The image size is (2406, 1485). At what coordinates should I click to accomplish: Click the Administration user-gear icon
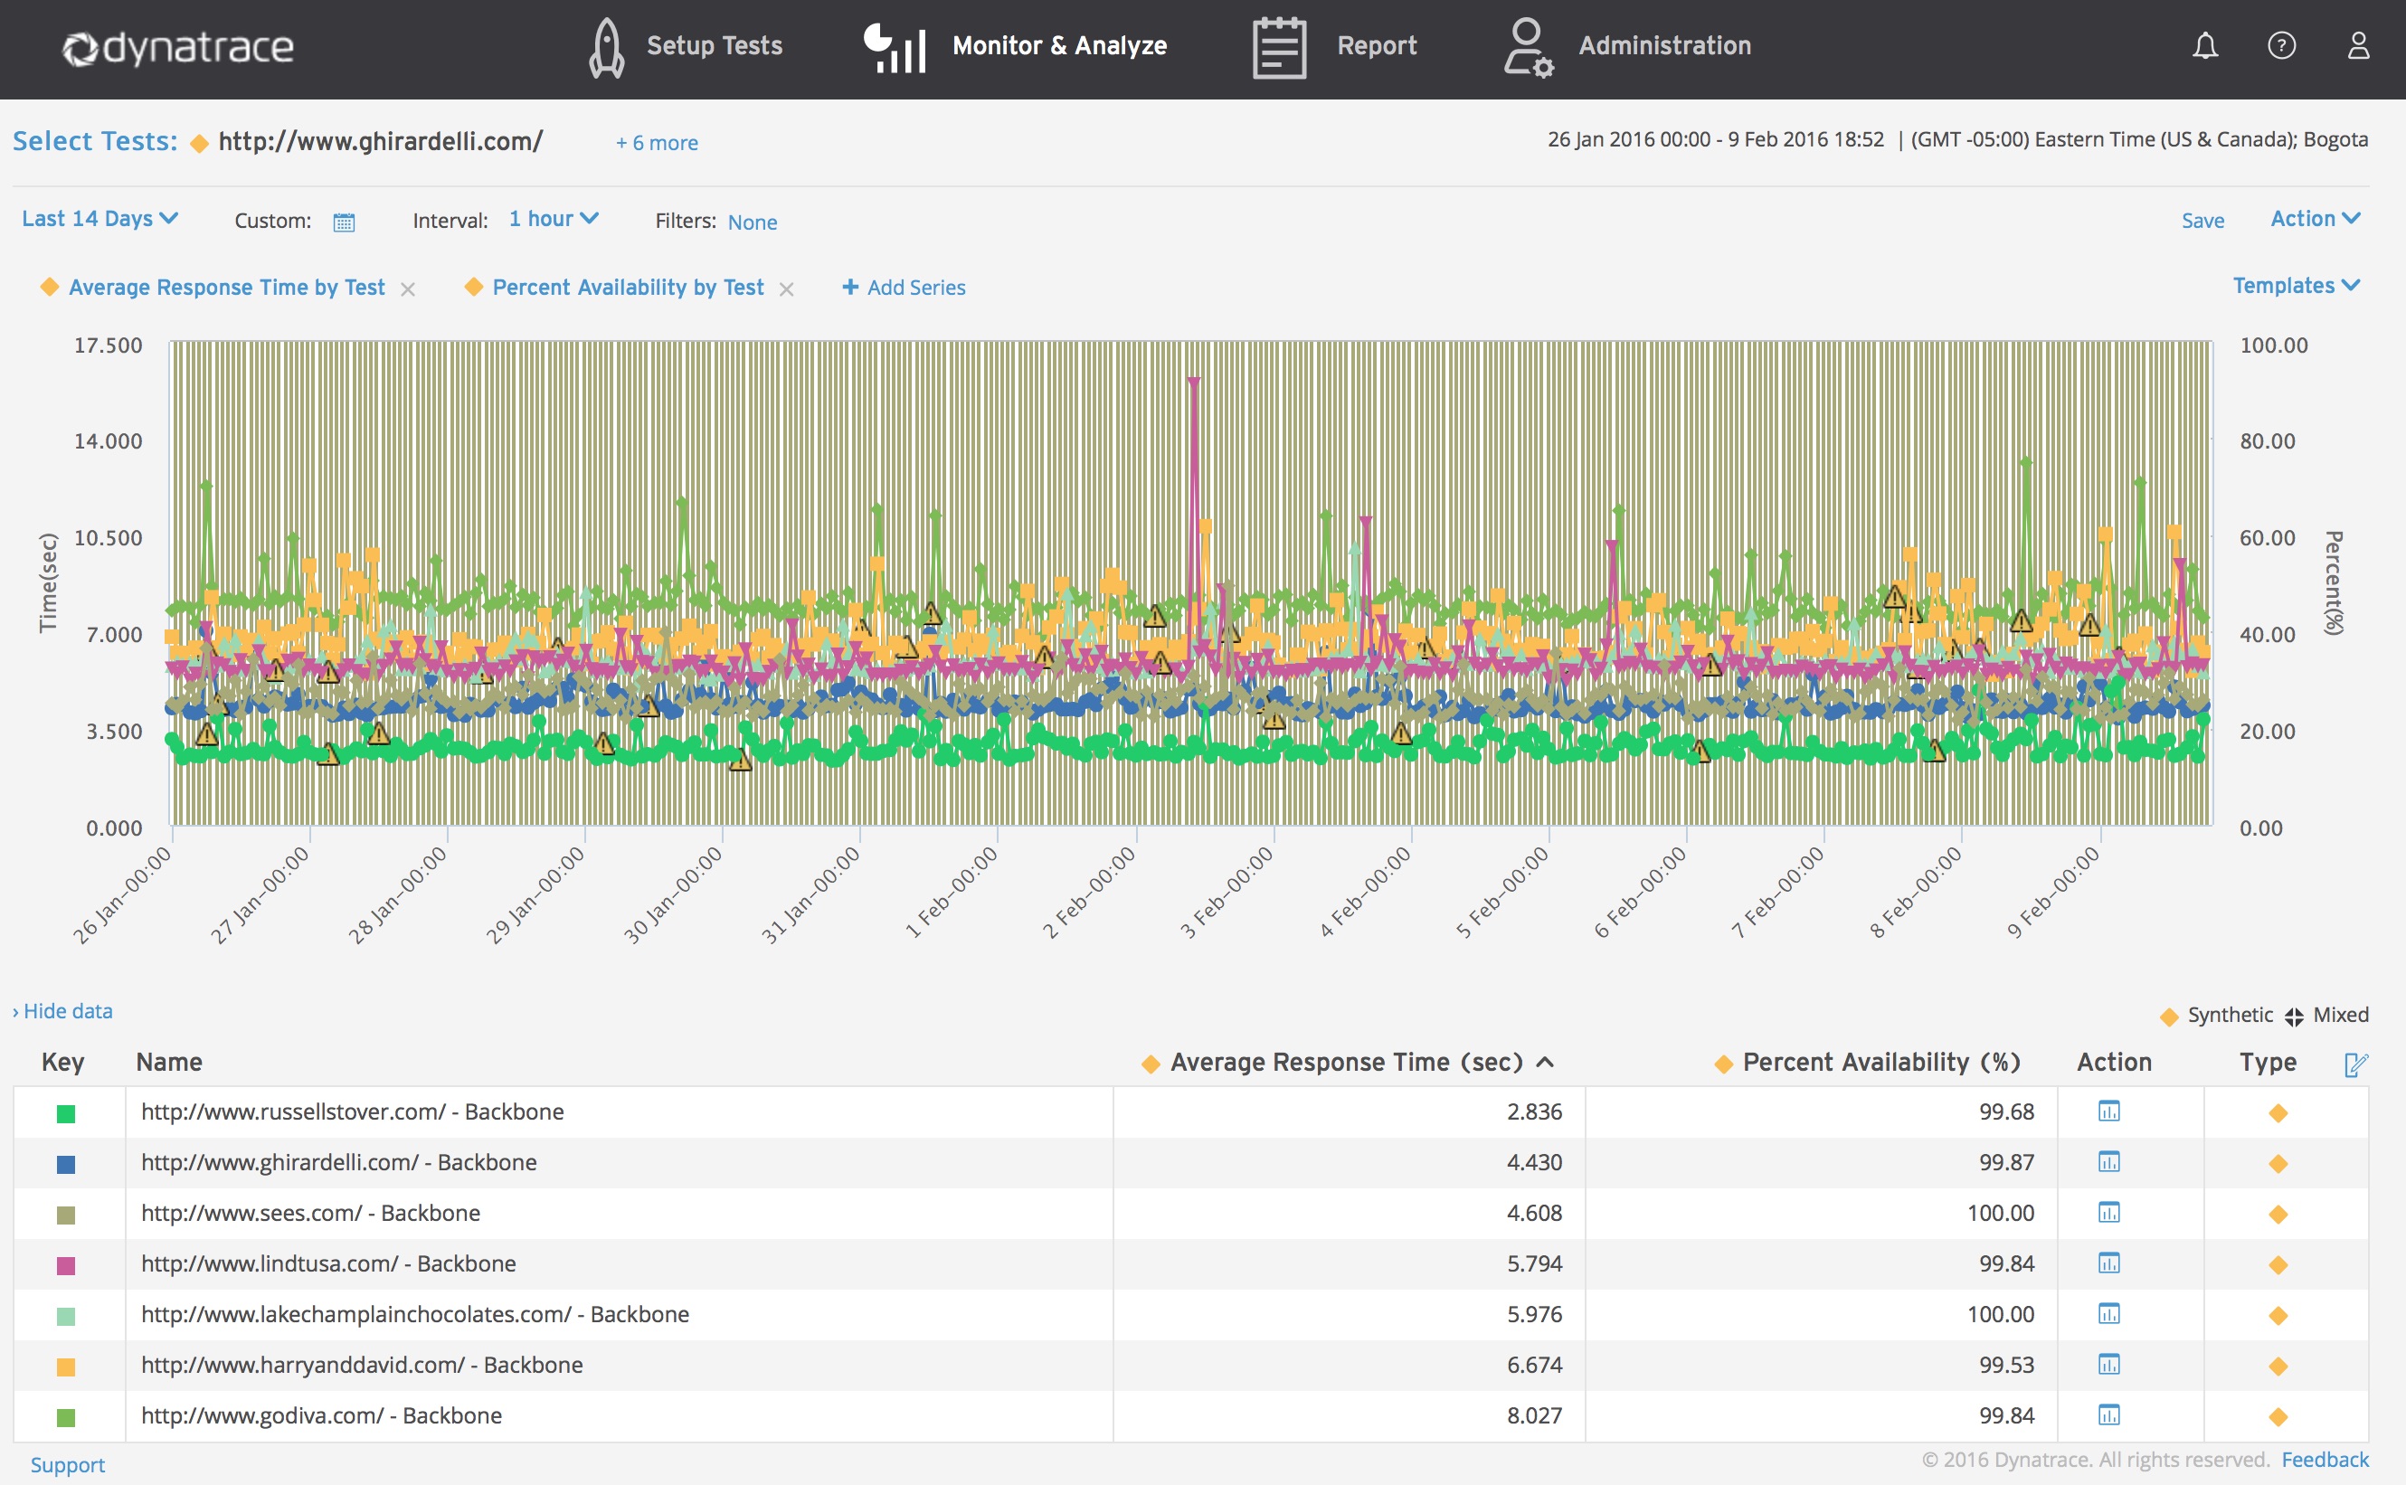pyautogui.click(x=1528, y=47)
